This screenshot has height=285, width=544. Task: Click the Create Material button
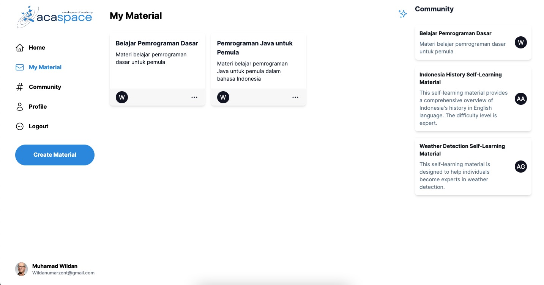[55, 155]
